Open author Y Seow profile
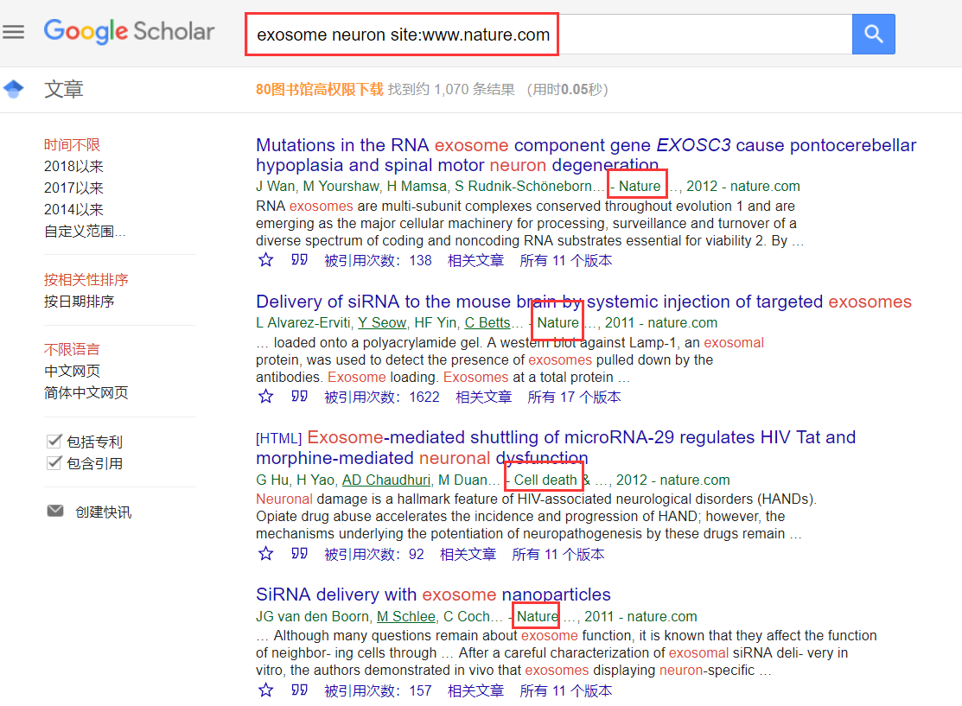The image size is (962, 706). click(x=382, y=322)
